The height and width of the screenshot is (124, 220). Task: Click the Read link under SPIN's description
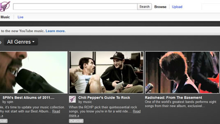pyautogui.click(x=56, y=111)
